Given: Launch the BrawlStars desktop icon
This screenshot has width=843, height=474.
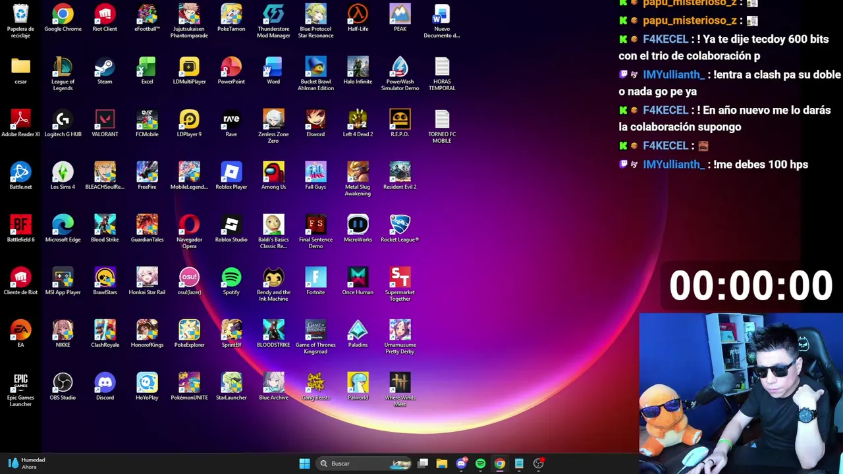Looking at the screenshot, I should (x=105, y=282).
